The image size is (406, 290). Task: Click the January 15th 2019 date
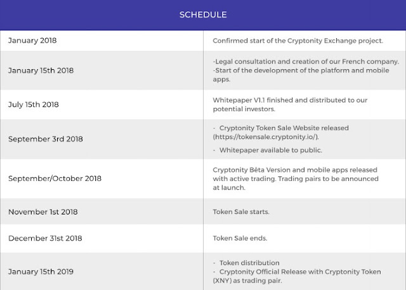[41, 272]
